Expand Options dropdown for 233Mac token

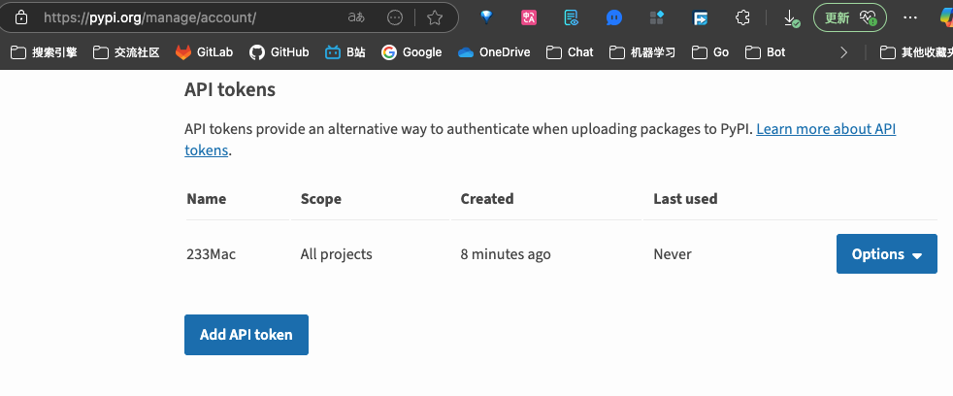coord(887,253)
